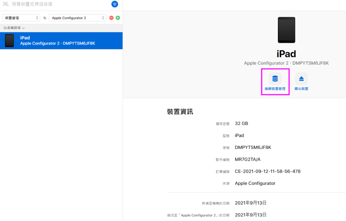Select the iPad thumbnail in device list
Viewport: 346px width, 221px height.
[x=9, y=41]
